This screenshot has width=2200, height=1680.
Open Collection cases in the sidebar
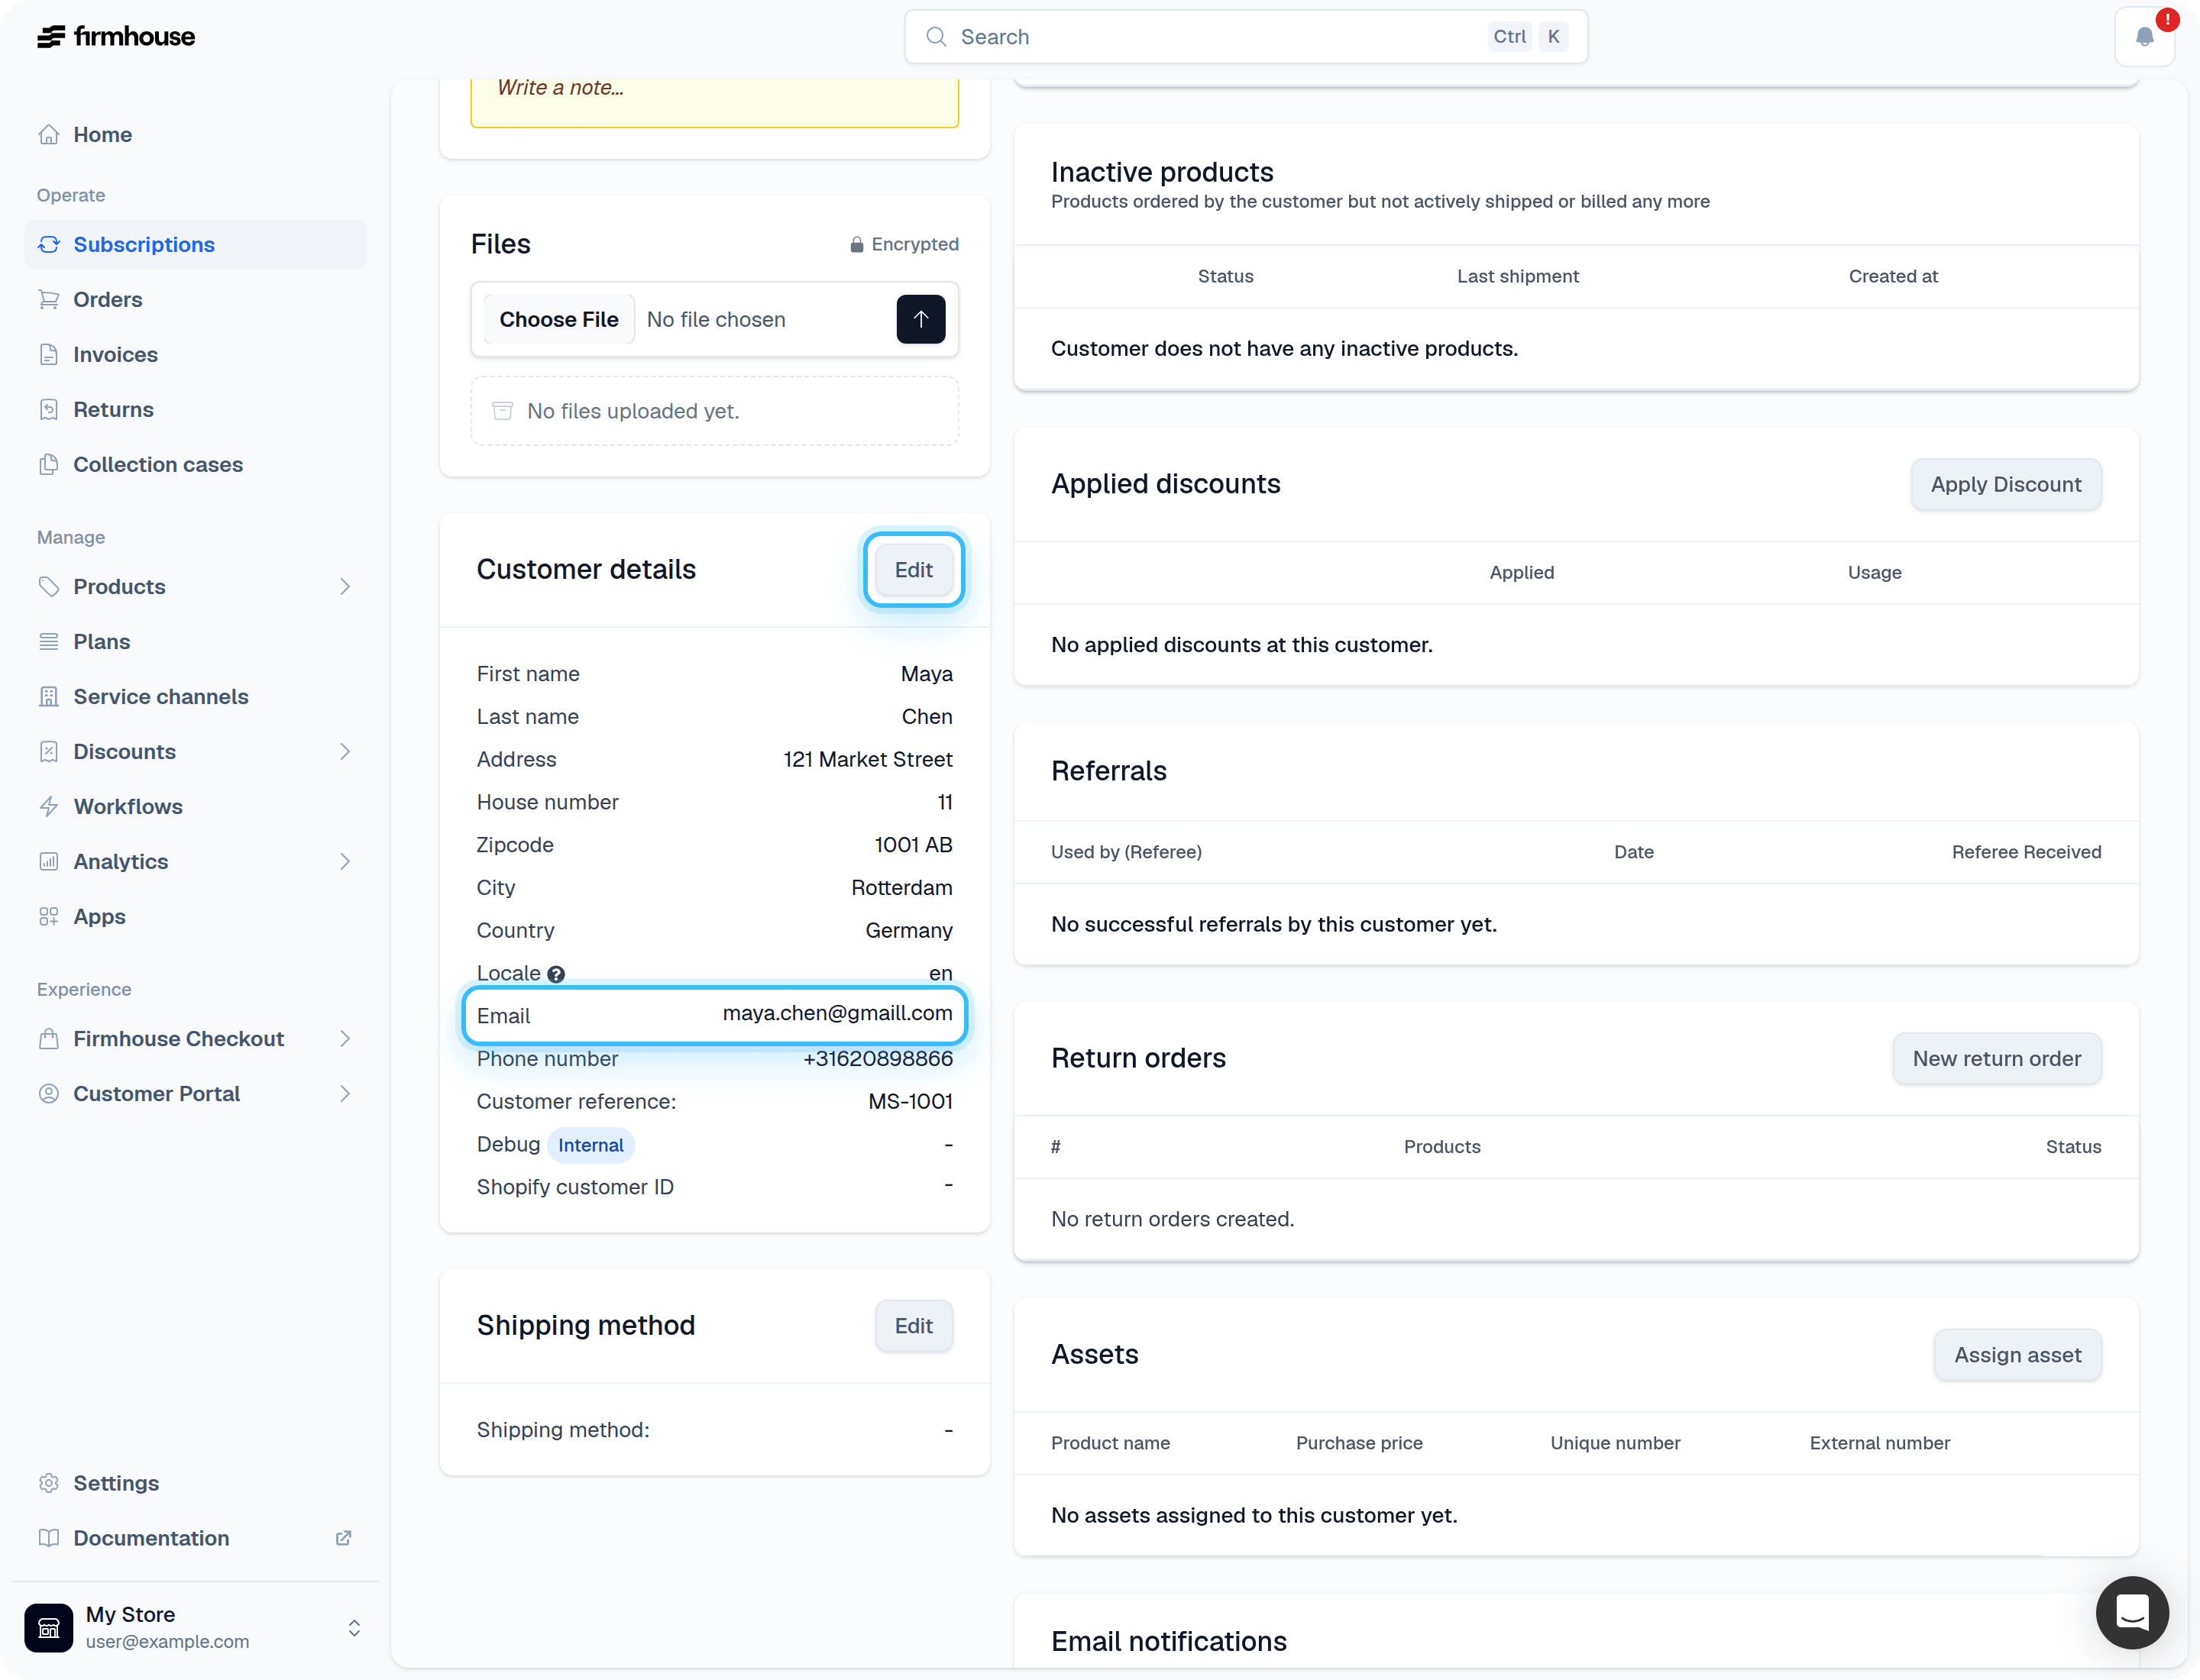[x=195, y=464]
